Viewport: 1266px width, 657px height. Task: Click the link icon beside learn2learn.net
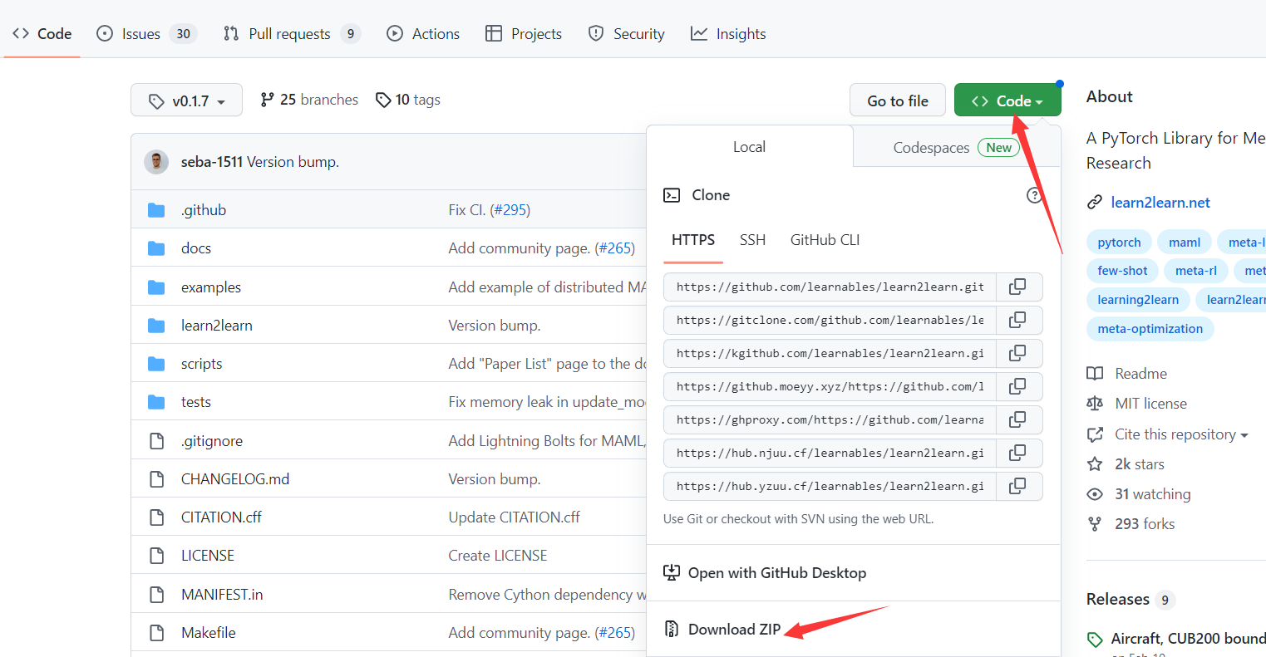click(1095, 203)
